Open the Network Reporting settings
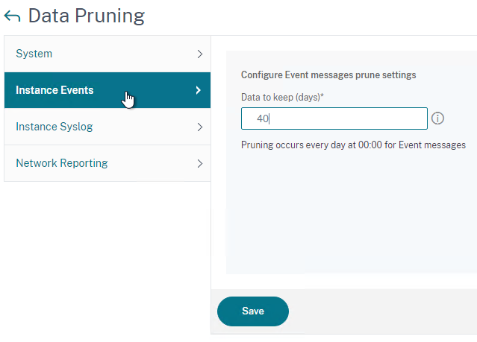The width and height of the screenshot is (477, 342). tap(107, 163)
